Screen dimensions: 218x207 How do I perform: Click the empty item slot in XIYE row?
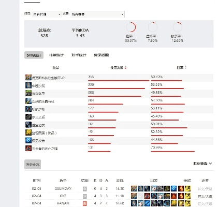tap(140, 196)
